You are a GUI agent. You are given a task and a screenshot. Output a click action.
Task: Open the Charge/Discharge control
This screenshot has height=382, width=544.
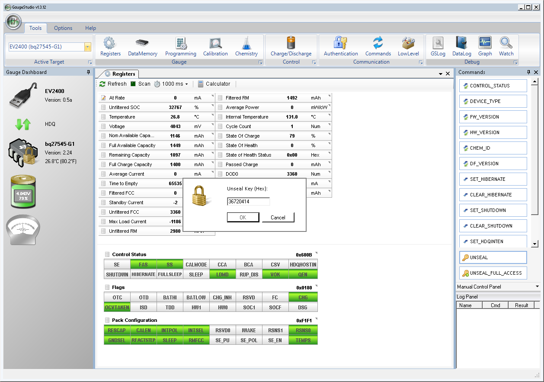coord(291,47)
